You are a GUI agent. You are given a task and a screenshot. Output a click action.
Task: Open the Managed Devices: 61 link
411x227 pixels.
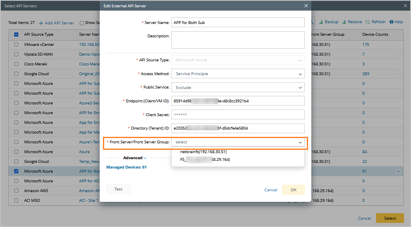pos(126,167)
